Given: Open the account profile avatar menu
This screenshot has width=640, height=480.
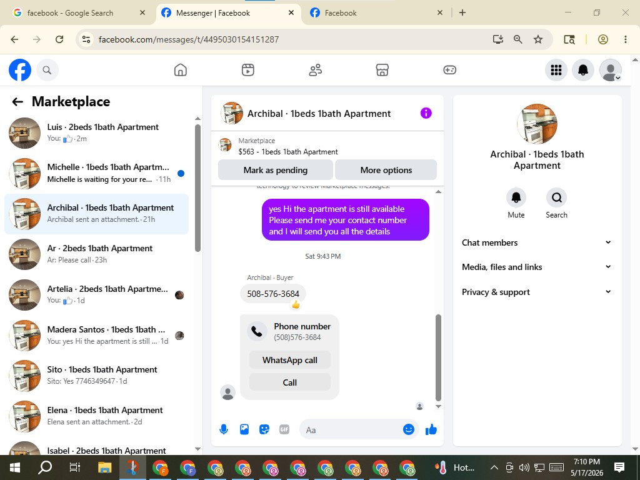Looking at the screenshot, I should (x=610, y=70).
